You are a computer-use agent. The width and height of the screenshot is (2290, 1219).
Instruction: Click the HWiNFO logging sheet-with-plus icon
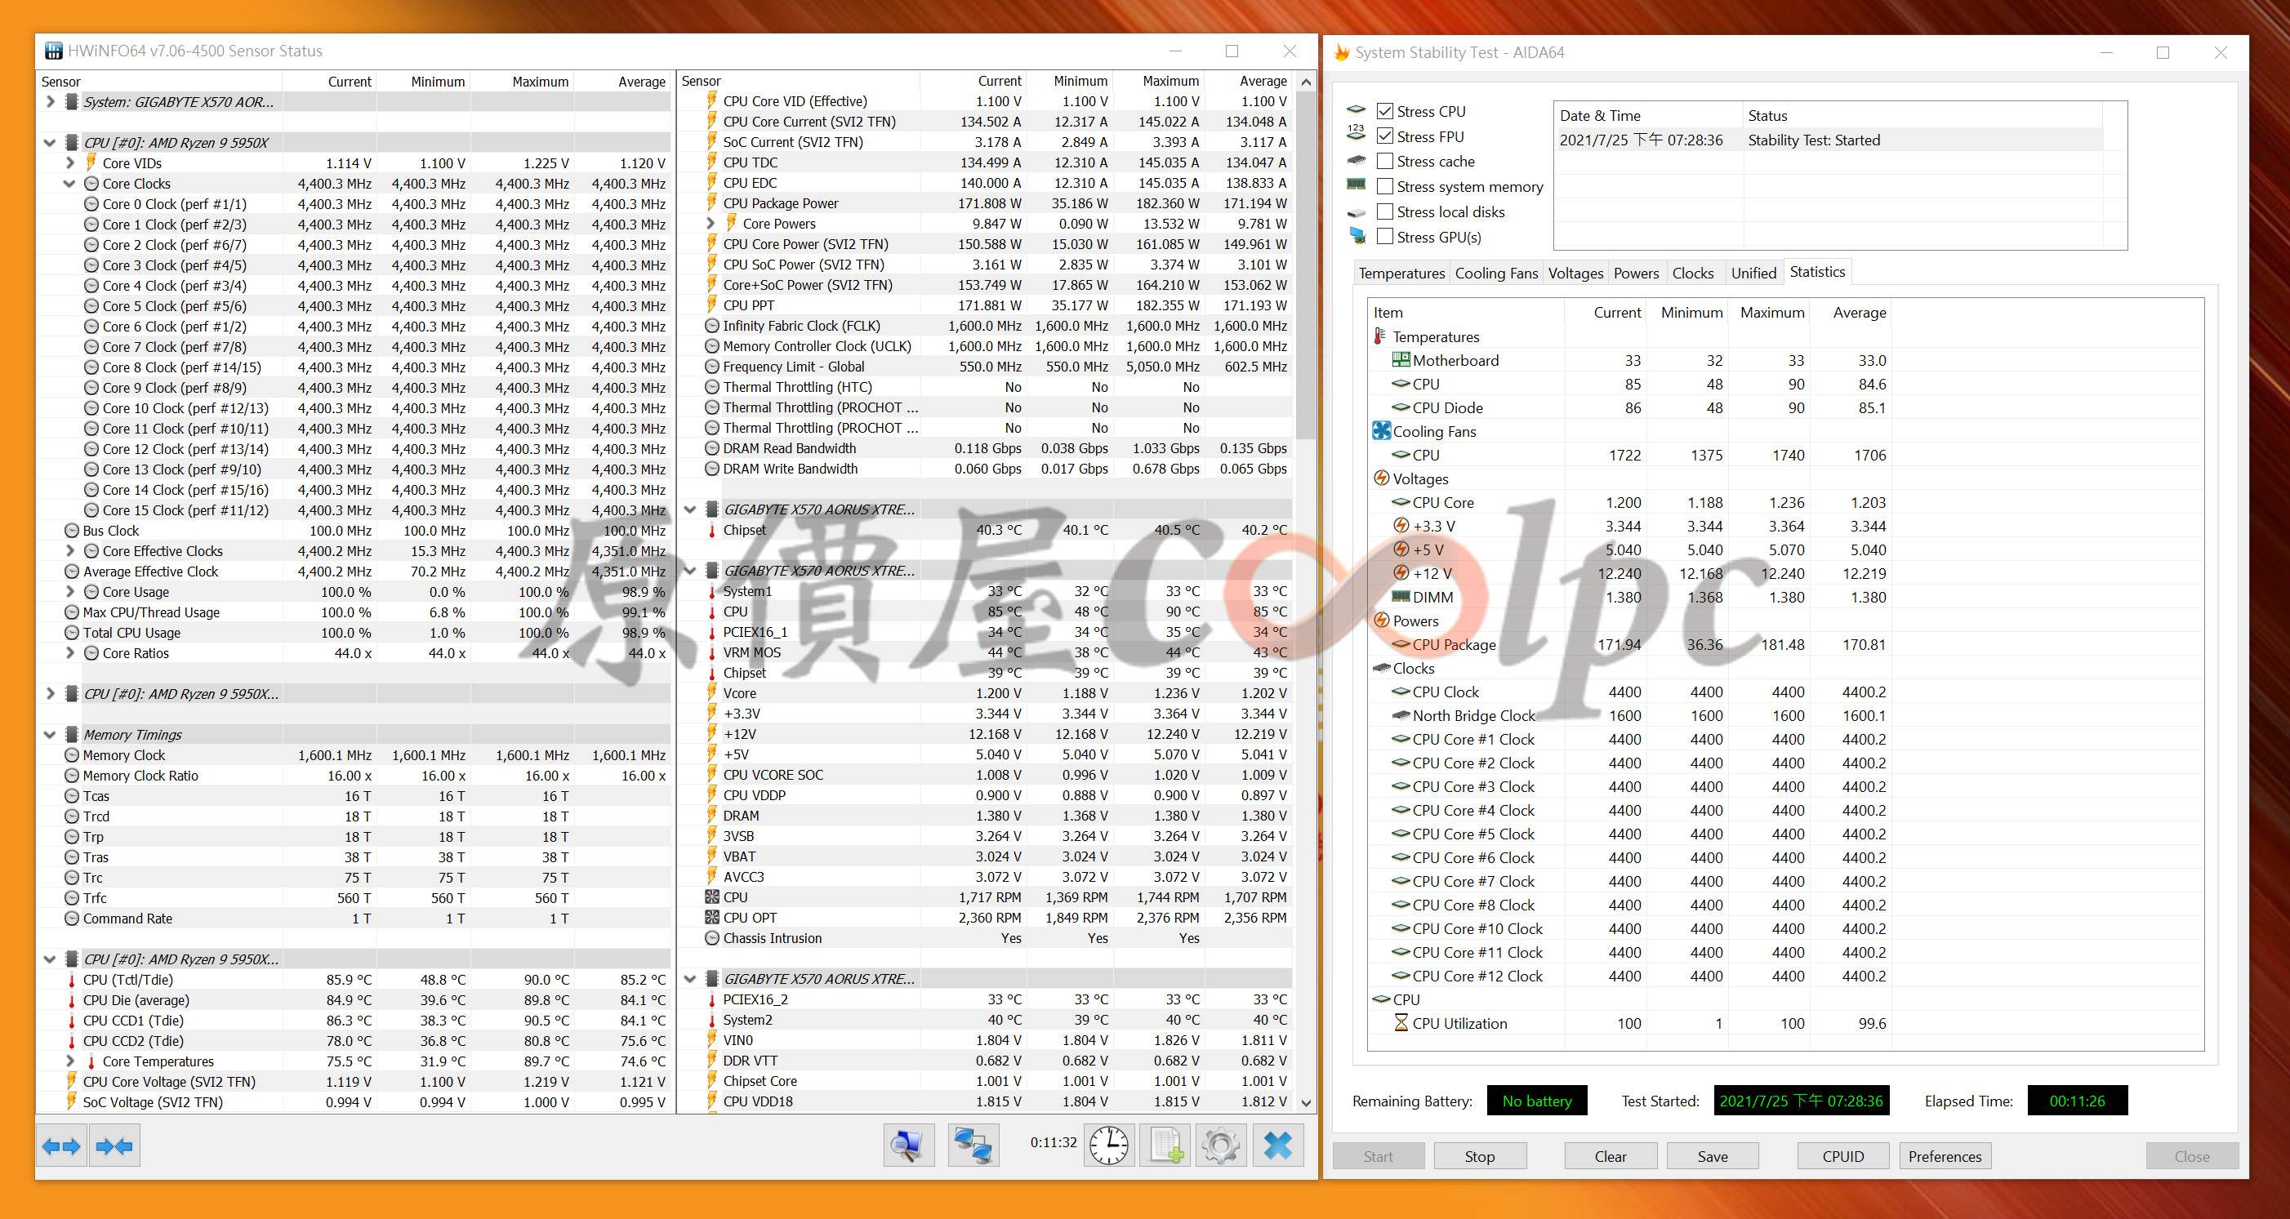coord(1165,1146)
